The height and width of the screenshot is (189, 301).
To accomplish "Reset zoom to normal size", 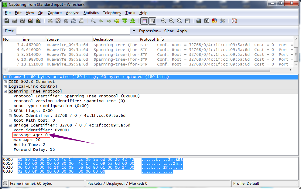I will [x=180, y=21].
